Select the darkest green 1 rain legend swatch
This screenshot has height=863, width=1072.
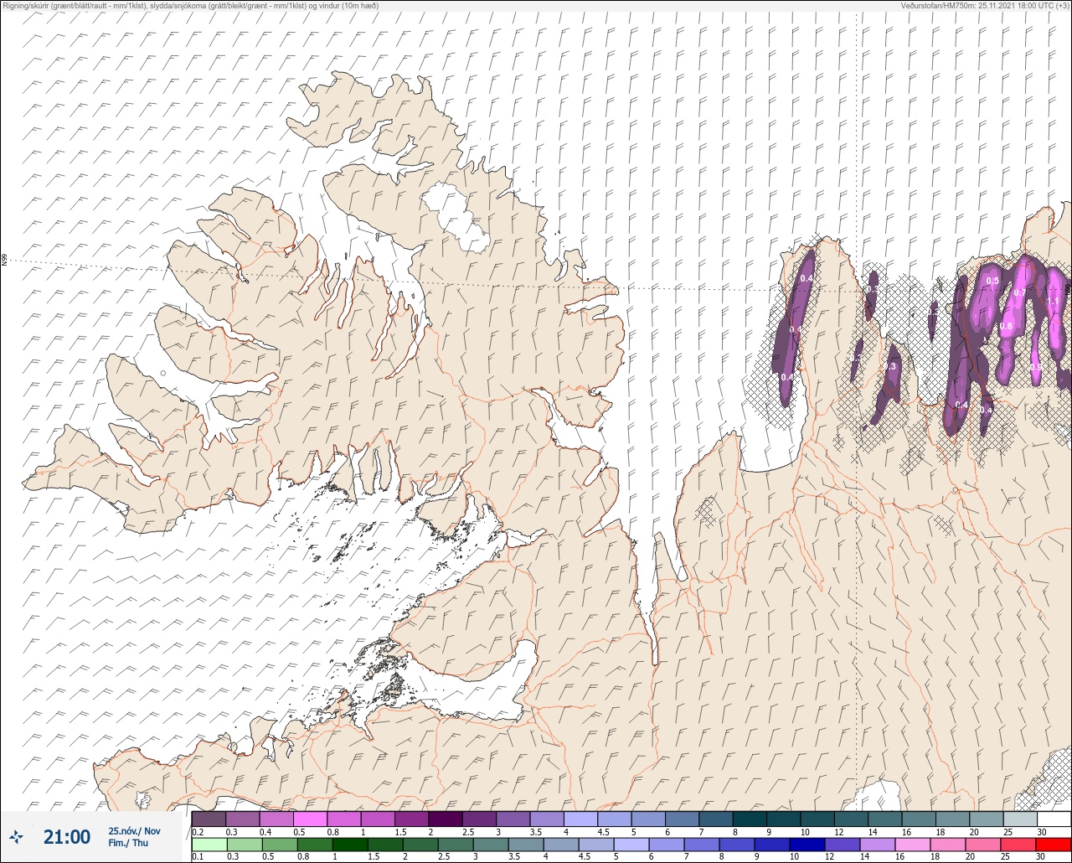(x=349, y=845)
